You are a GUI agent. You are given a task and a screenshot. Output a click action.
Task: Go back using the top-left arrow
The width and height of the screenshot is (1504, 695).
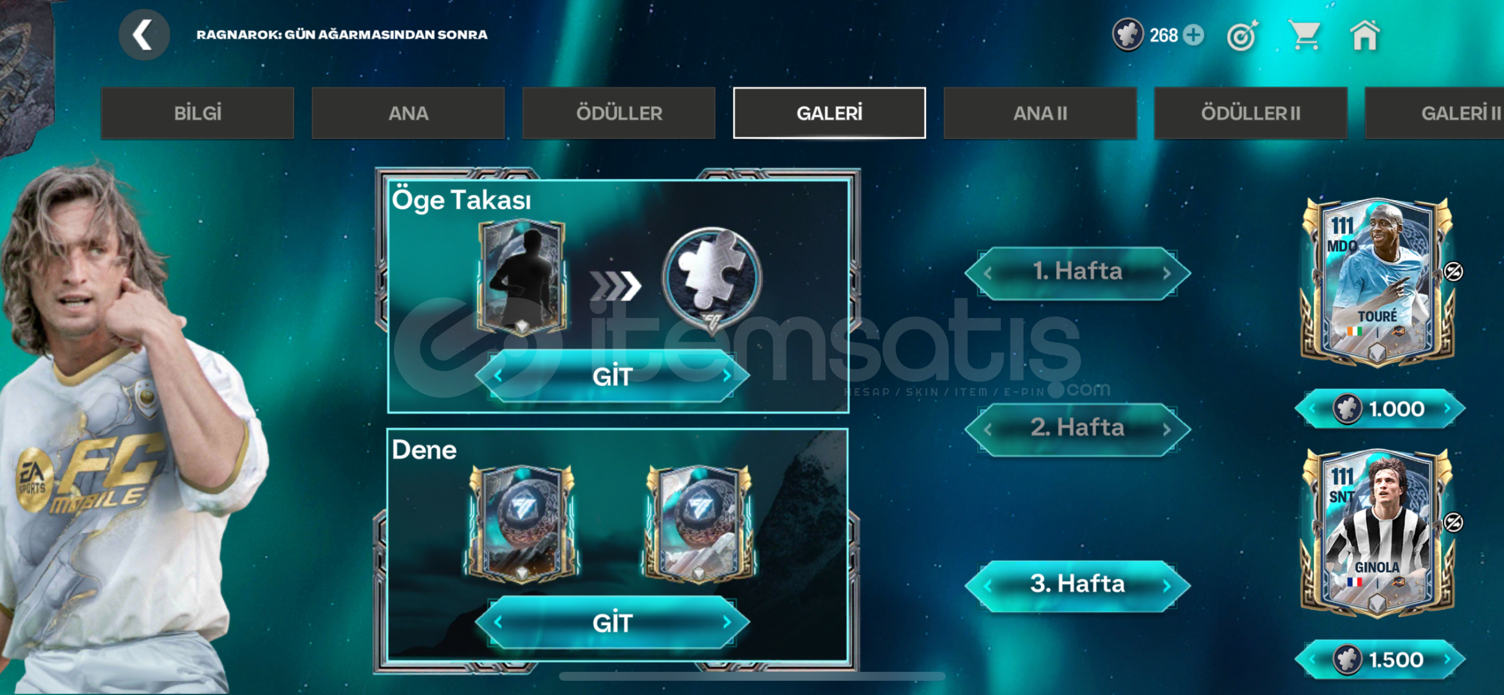pos(144,35)
